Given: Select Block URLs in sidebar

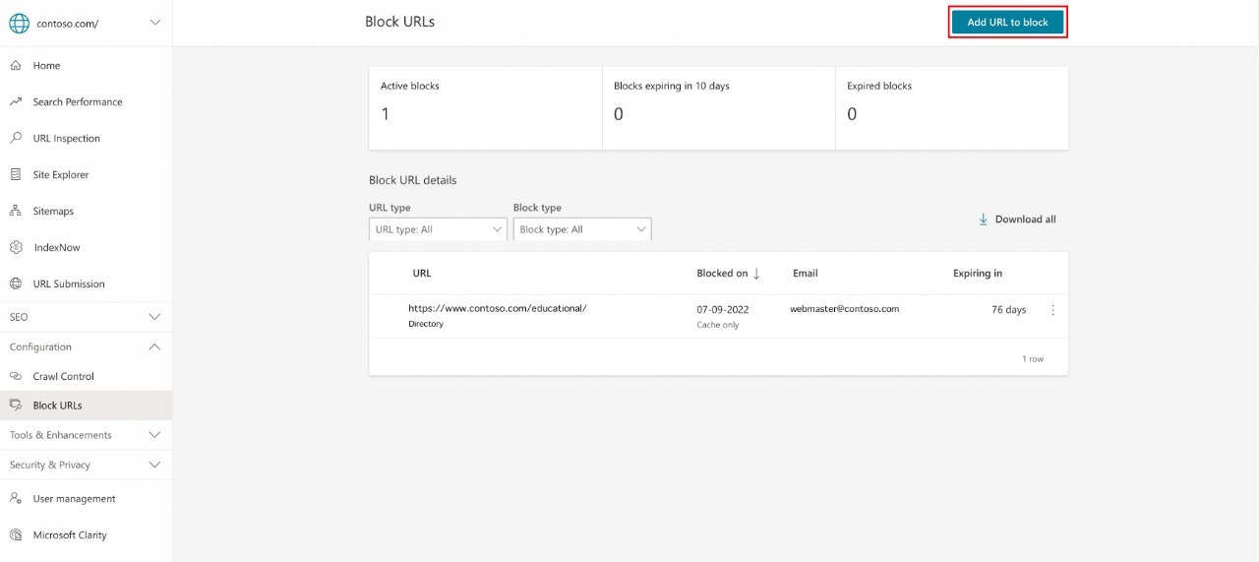Looking at the screenshot, I should [57, 406].
